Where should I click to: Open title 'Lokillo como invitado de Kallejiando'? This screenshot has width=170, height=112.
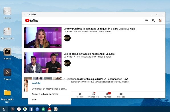point(89,54)
